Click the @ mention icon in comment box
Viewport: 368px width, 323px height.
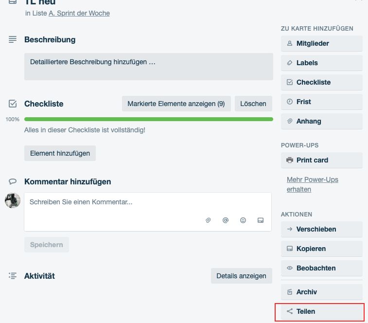225,220
